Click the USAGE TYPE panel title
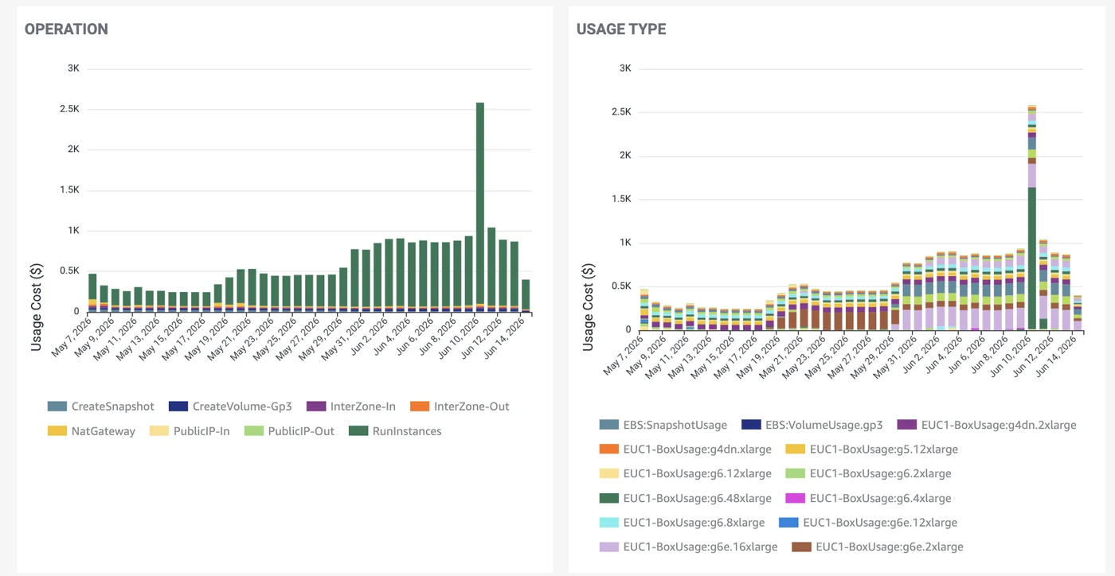Image resolution: width=1115 pixels, height=576 pixels. point(621,29)
